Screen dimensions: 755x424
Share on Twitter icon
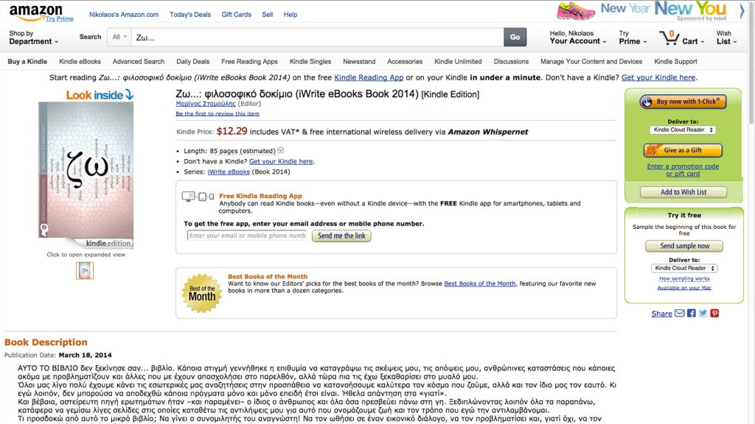tap(703, 313)
